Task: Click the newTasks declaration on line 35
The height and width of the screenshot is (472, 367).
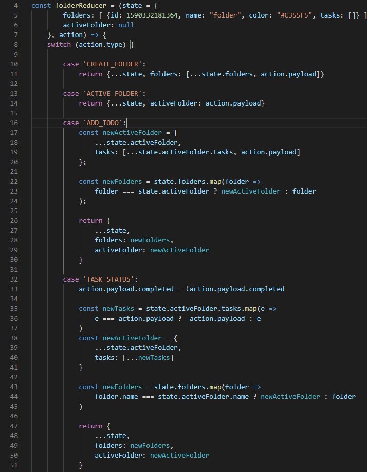Action: click(118, 308)
